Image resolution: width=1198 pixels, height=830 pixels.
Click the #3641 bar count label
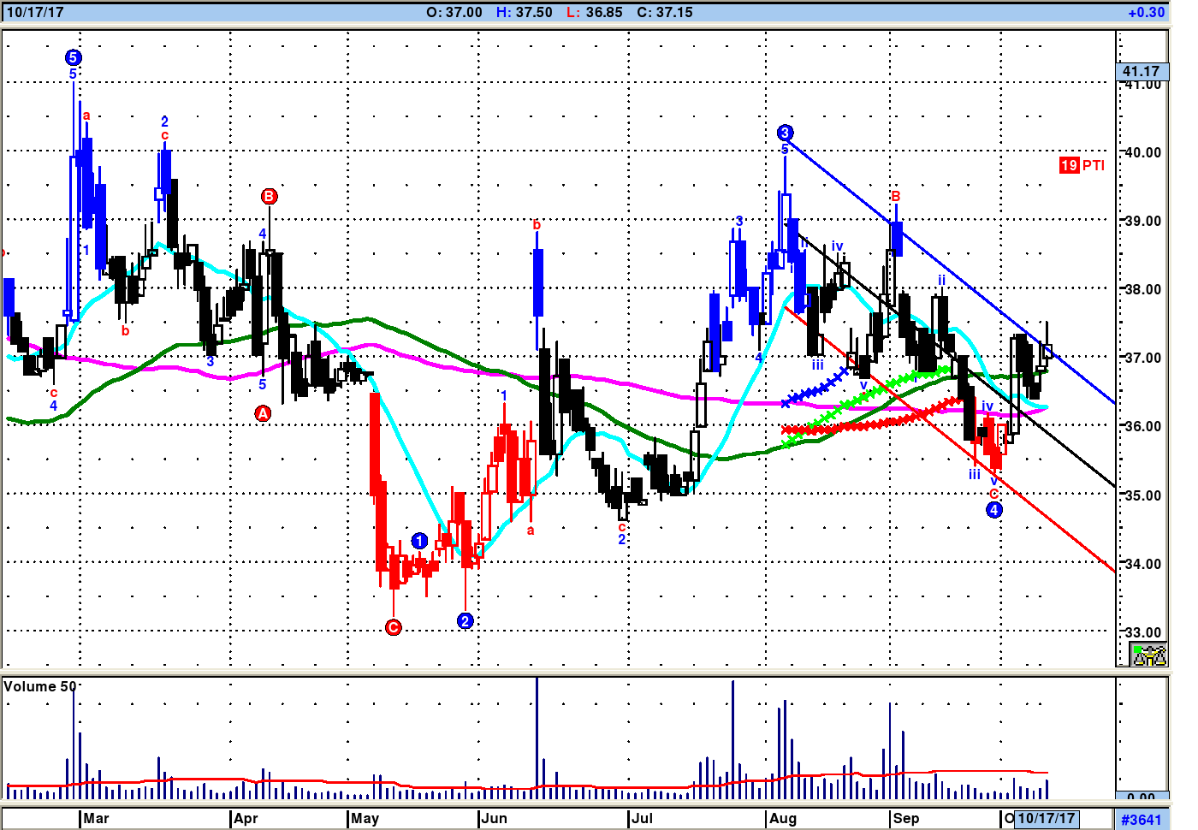(x=1142, y=820)
